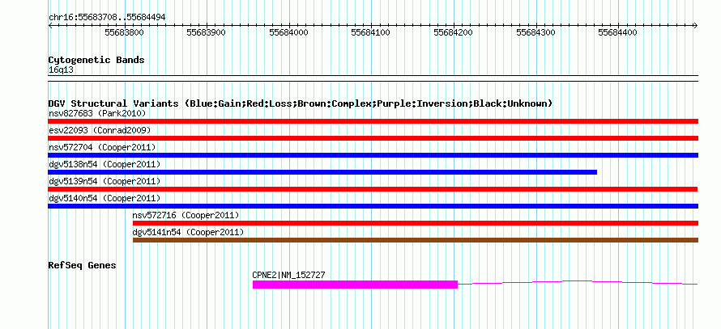Click the right arrowhead of the ruler
Viewport: 721px width, 329px height.
[x=696, y=25]
